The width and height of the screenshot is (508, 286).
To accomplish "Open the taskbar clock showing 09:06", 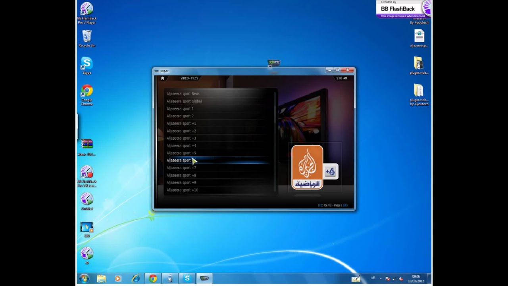I will 416,278.
